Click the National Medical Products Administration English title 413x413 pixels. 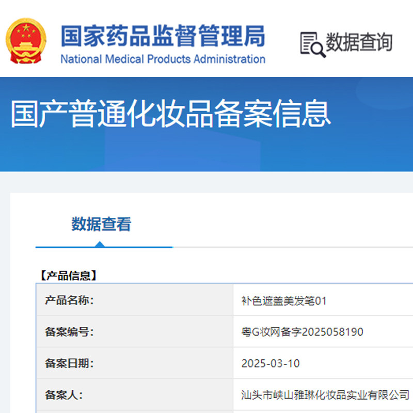164,59
